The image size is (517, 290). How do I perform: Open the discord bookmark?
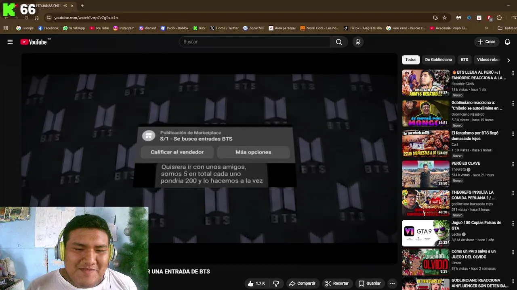(147, 28)
